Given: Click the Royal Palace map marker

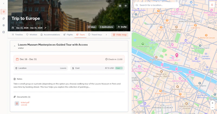Looking at the screenshot, I should (x=172, y=45).
